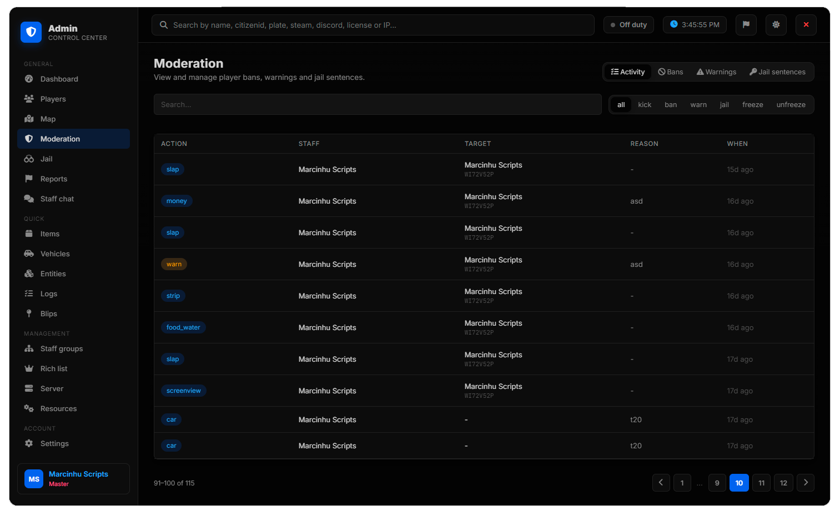This screenshot has height=511, width=840.
Task: Filter activity by kick
Action: [645, 104]
